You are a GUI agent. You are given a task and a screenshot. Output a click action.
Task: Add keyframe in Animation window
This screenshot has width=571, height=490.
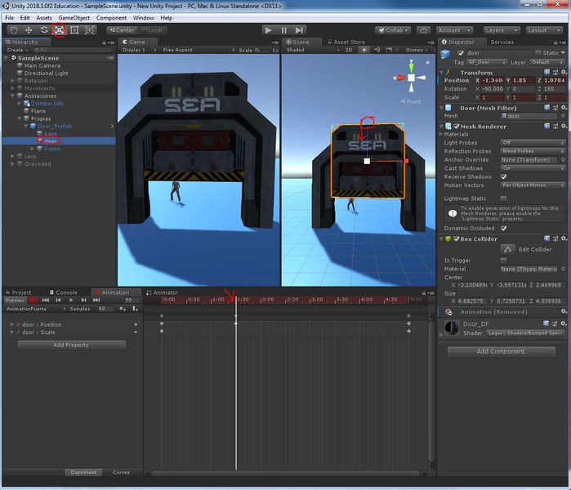(123, 309)
